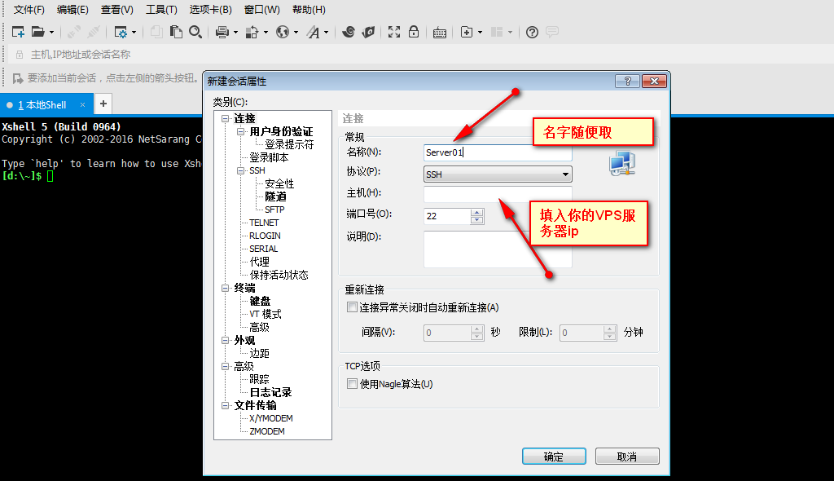Click the 名称 name input field
Image resolution: width=834 pixels, height=481 pixels.
click(498, 152)
